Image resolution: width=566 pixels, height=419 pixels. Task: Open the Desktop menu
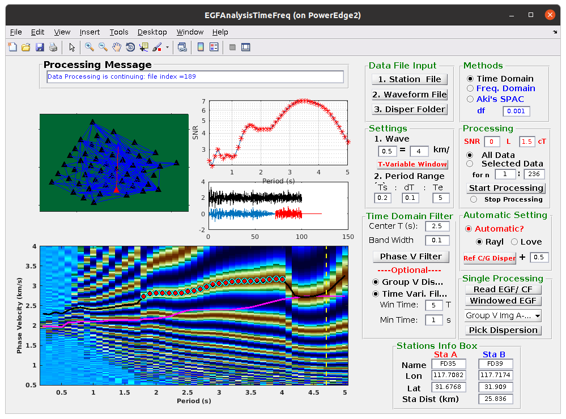152,32
